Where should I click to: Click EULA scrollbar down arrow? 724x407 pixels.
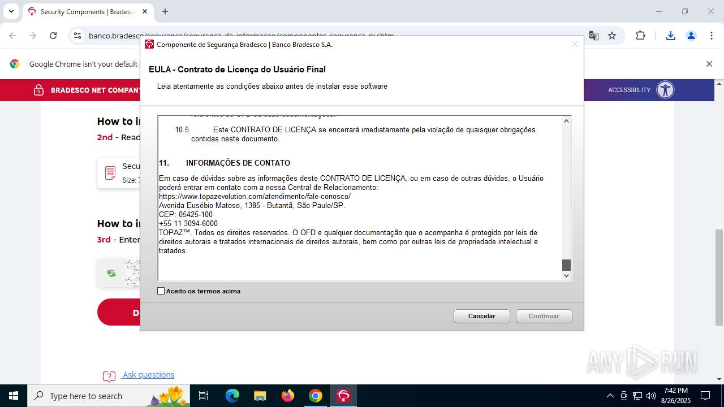pos(566,275)
